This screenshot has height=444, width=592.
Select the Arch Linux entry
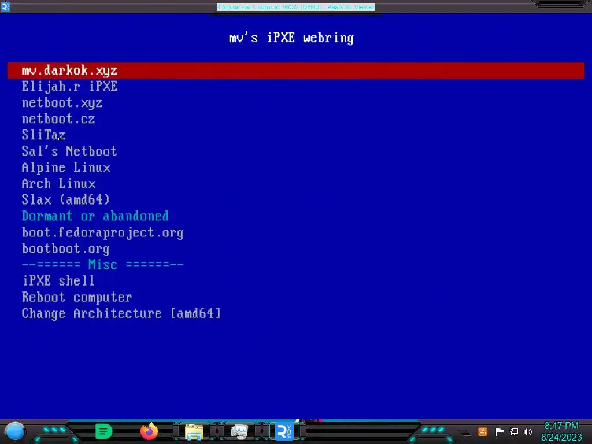(x=58, y=183)
